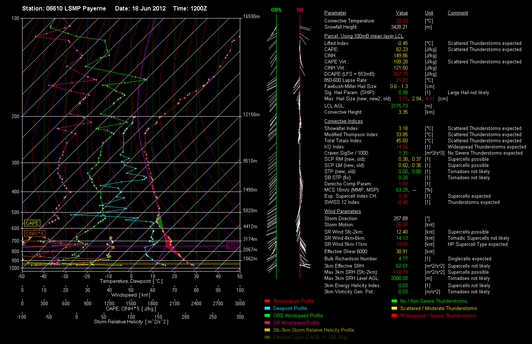
Task: Click the Value column header
Action: (x=402, y=13)
